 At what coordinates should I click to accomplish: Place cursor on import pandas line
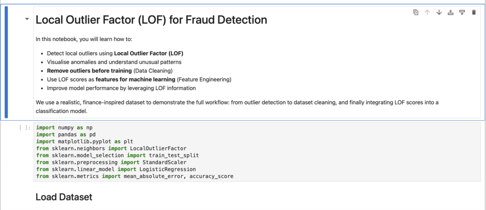click(66, 135)
